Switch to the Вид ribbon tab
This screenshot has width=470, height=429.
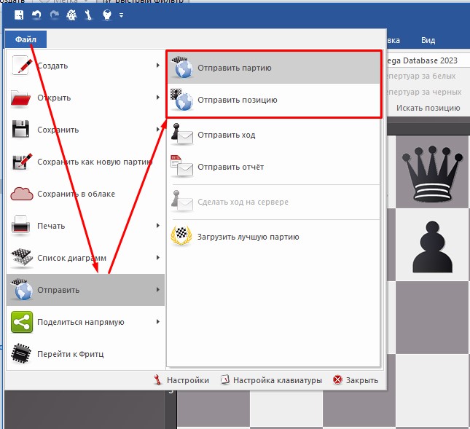coord(429,41)
